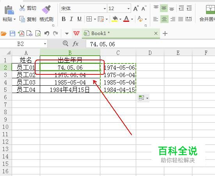Image resolution: width=215 pixels, height=176 pixels.
Task: Open the Paste options dropdown arrow
Action: (14, 19)
